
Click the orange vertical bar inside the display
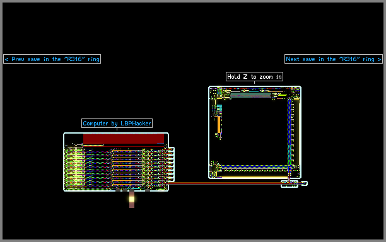point(219,124)
